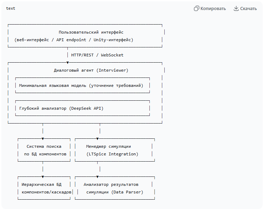
Task: Click the Анализатор результатов text
Action: click(x=111, y=184)
